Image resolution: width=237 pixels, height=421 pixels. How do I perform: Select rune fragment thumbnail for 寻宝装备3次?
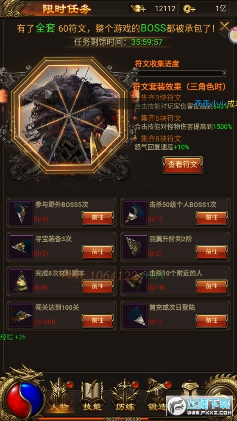21,246
